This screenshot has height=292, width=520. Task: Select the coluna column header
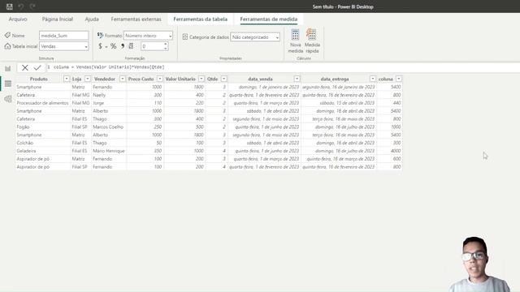coord(386,79)
